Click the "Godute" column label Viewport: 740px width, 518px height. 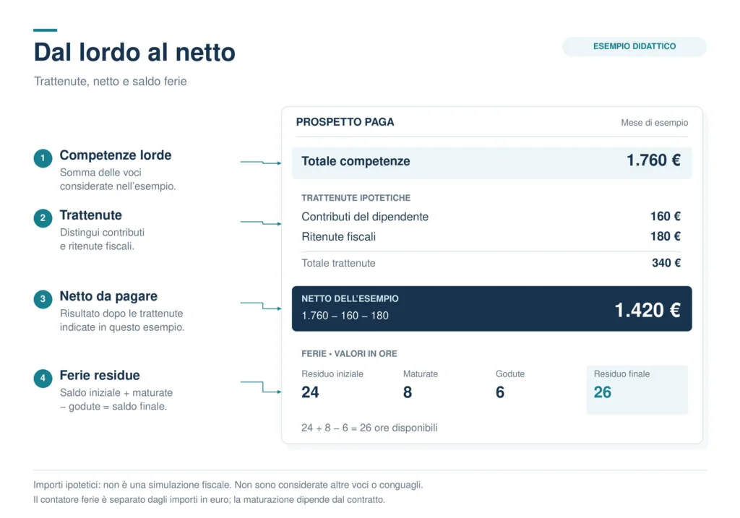[509, 374]
